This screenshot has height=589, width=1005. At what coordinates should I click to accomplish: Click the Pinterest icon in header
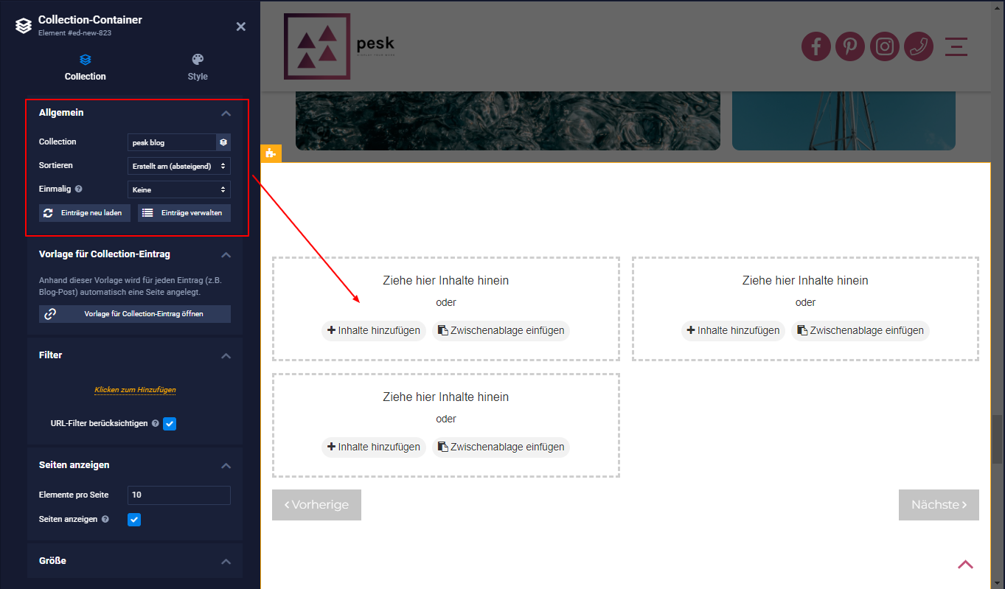pyautogui.click(x=850, y=47)
